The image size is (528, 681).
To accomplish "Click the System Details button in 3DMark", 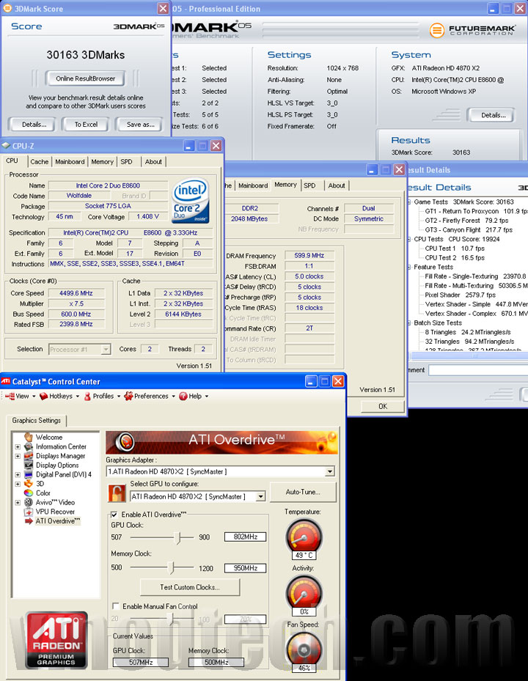I will pyautogui.click(x=493, y=115).
